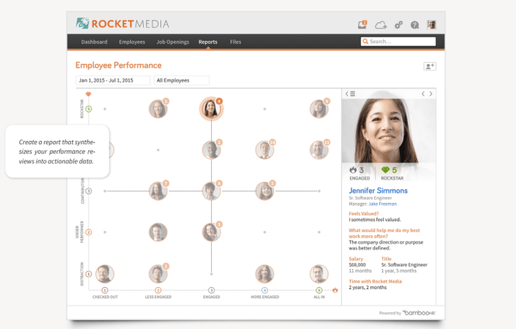The image size is (516, 329).
Task: Click the level 3 Contributor axis marker
Action: [x=89, y=191]
